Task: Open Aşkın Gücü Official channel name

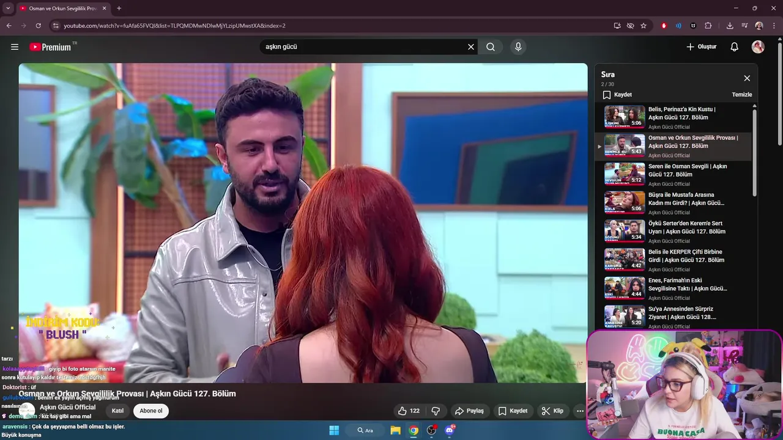Action: pyautogui.click(x=68, y=407)
